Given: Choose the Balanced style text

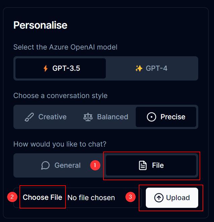Looking at the screenshot, I should pos(113,117).
